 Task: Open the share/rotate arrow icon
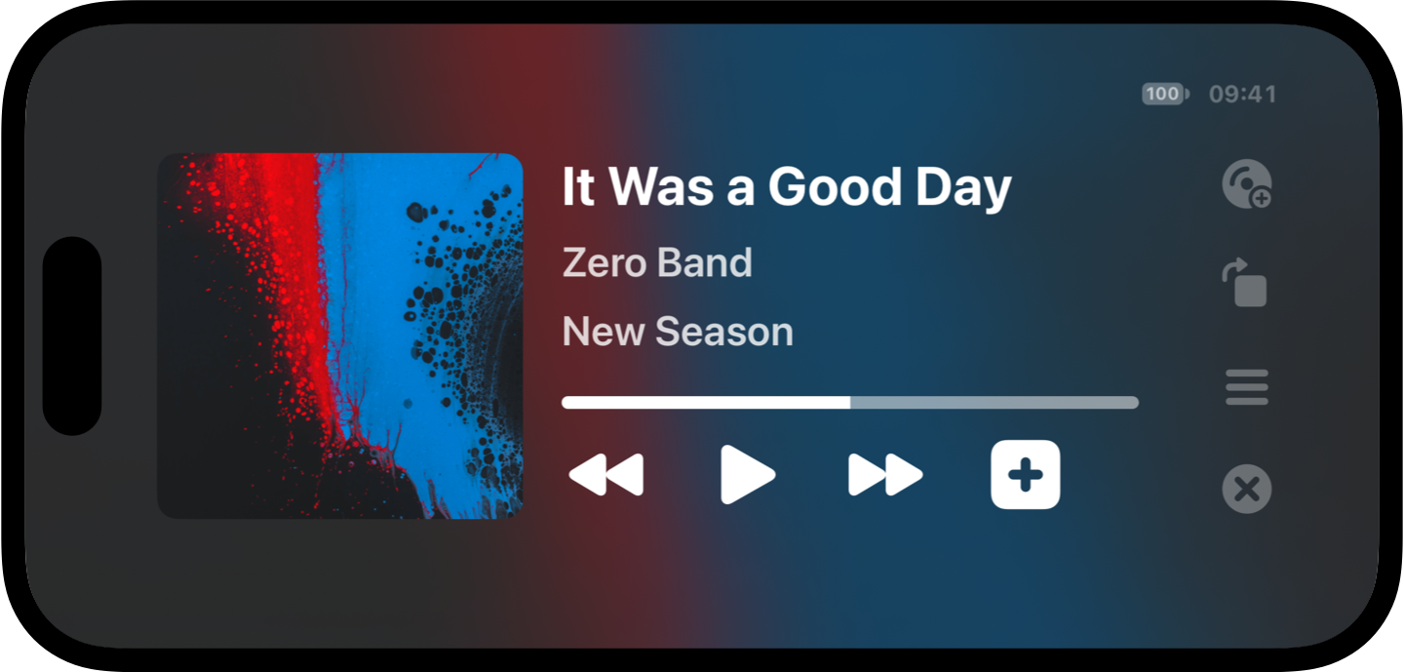1245,283
